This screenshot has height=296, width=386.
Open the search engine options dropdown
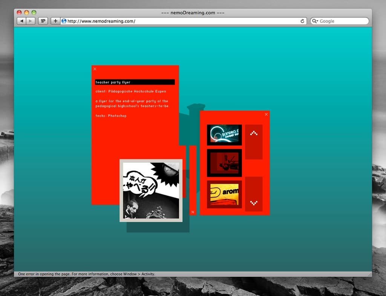pyautogui.click(x=318, y=21)
